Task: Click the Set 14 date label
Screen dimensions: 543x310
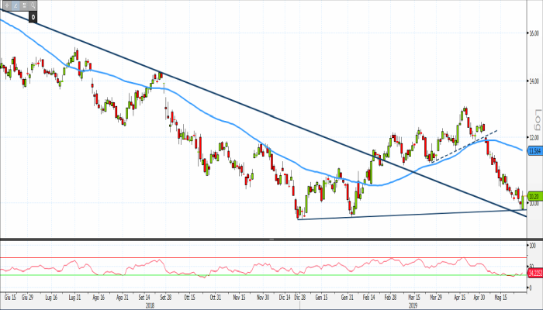Action: [144, 297]
